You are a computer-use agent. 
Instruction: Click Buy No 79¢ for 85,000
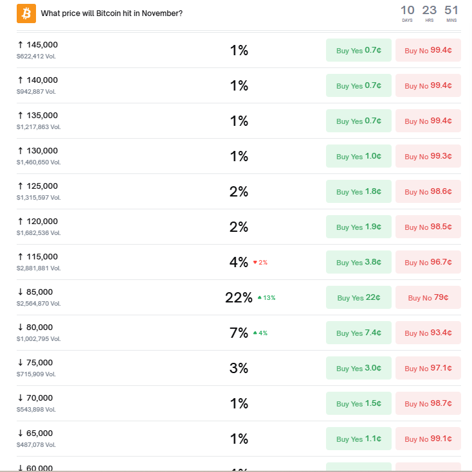click(x=428, y=297)
